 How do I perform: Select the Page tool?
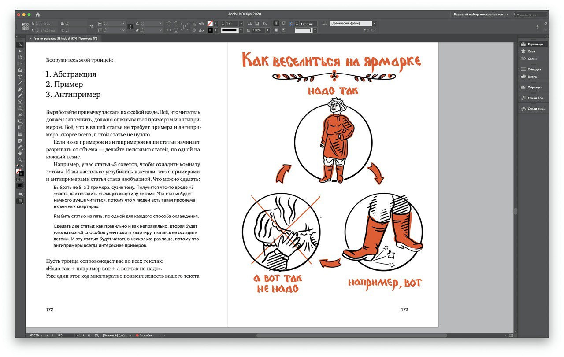tap(20, 57)
